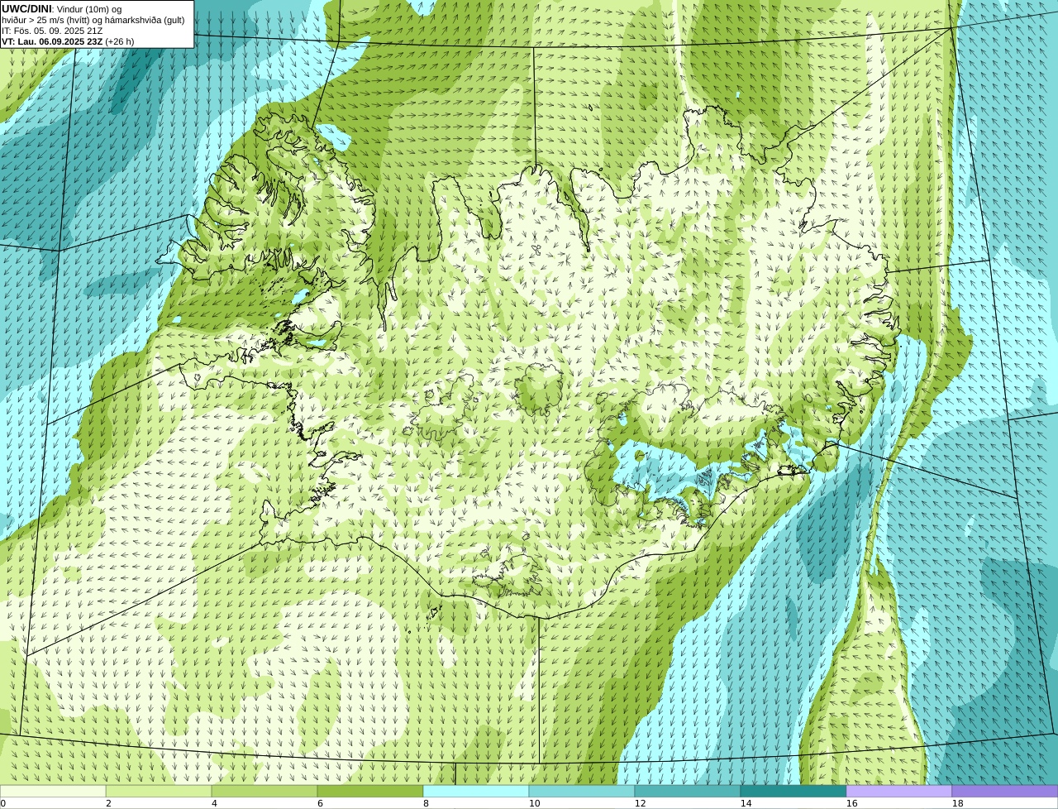Click the 2–4 m/s light green legend swatch
1058x809 pixels.
click(x=159, y=792)
